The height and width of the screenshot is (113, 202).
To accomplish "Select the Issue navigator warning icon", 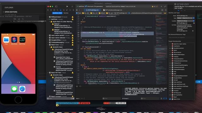I will pos(61,10).
